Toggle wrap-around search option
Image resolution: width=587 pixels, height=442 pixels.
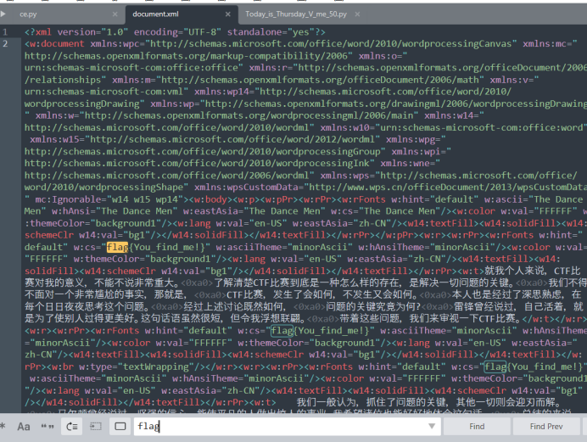tap(72, 426)
